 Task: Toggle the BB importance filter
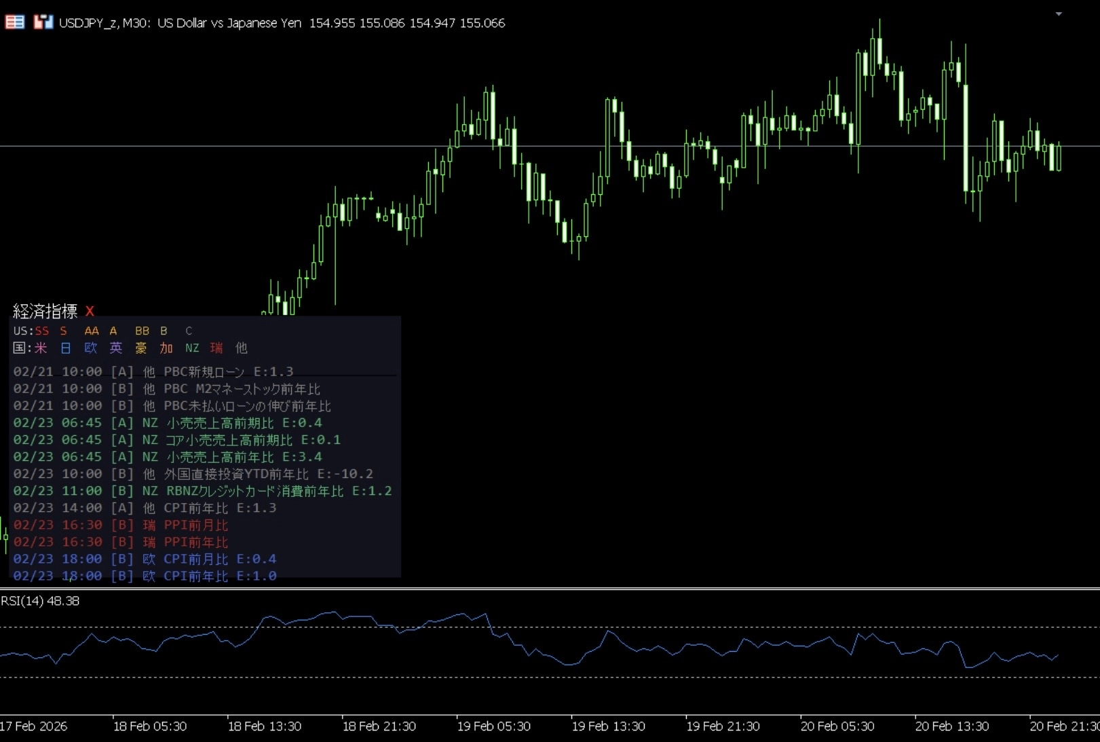pos(142,331)
